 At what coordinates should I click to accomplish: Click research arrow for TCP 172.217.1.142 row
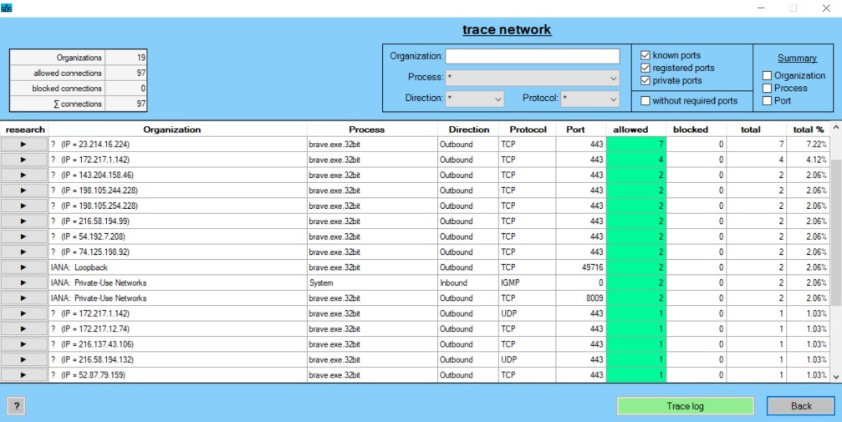coord(23,160)
